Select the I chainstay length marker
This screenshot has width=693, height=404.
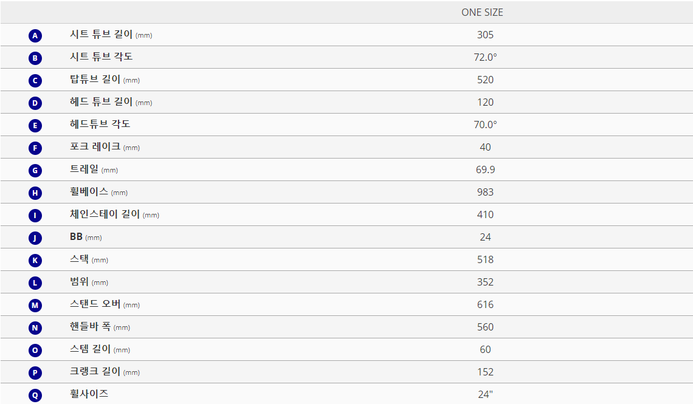tap(35, 216)
